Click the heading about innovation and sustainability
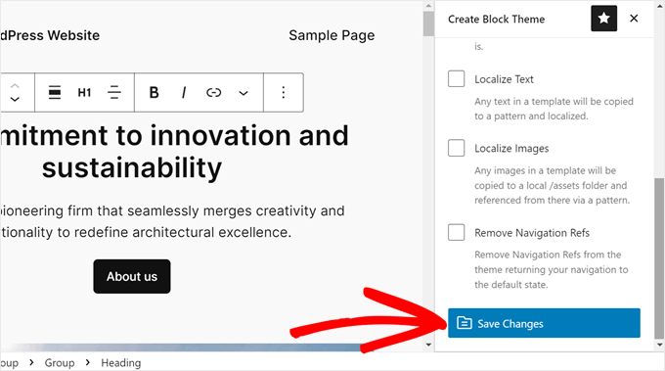This screenshot has width=665, height=371. click(x=174, y=152)
